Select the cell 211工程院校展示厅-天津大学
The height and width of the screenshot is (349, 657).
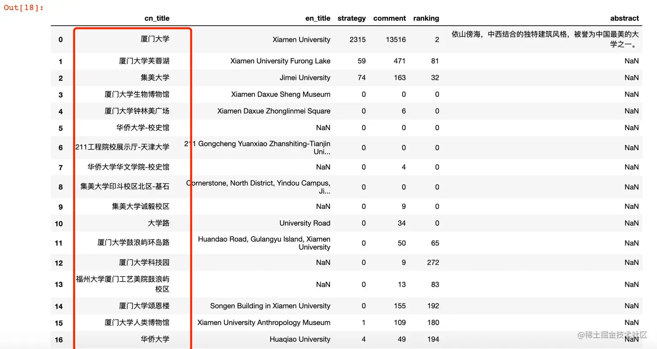coord(123,147)
